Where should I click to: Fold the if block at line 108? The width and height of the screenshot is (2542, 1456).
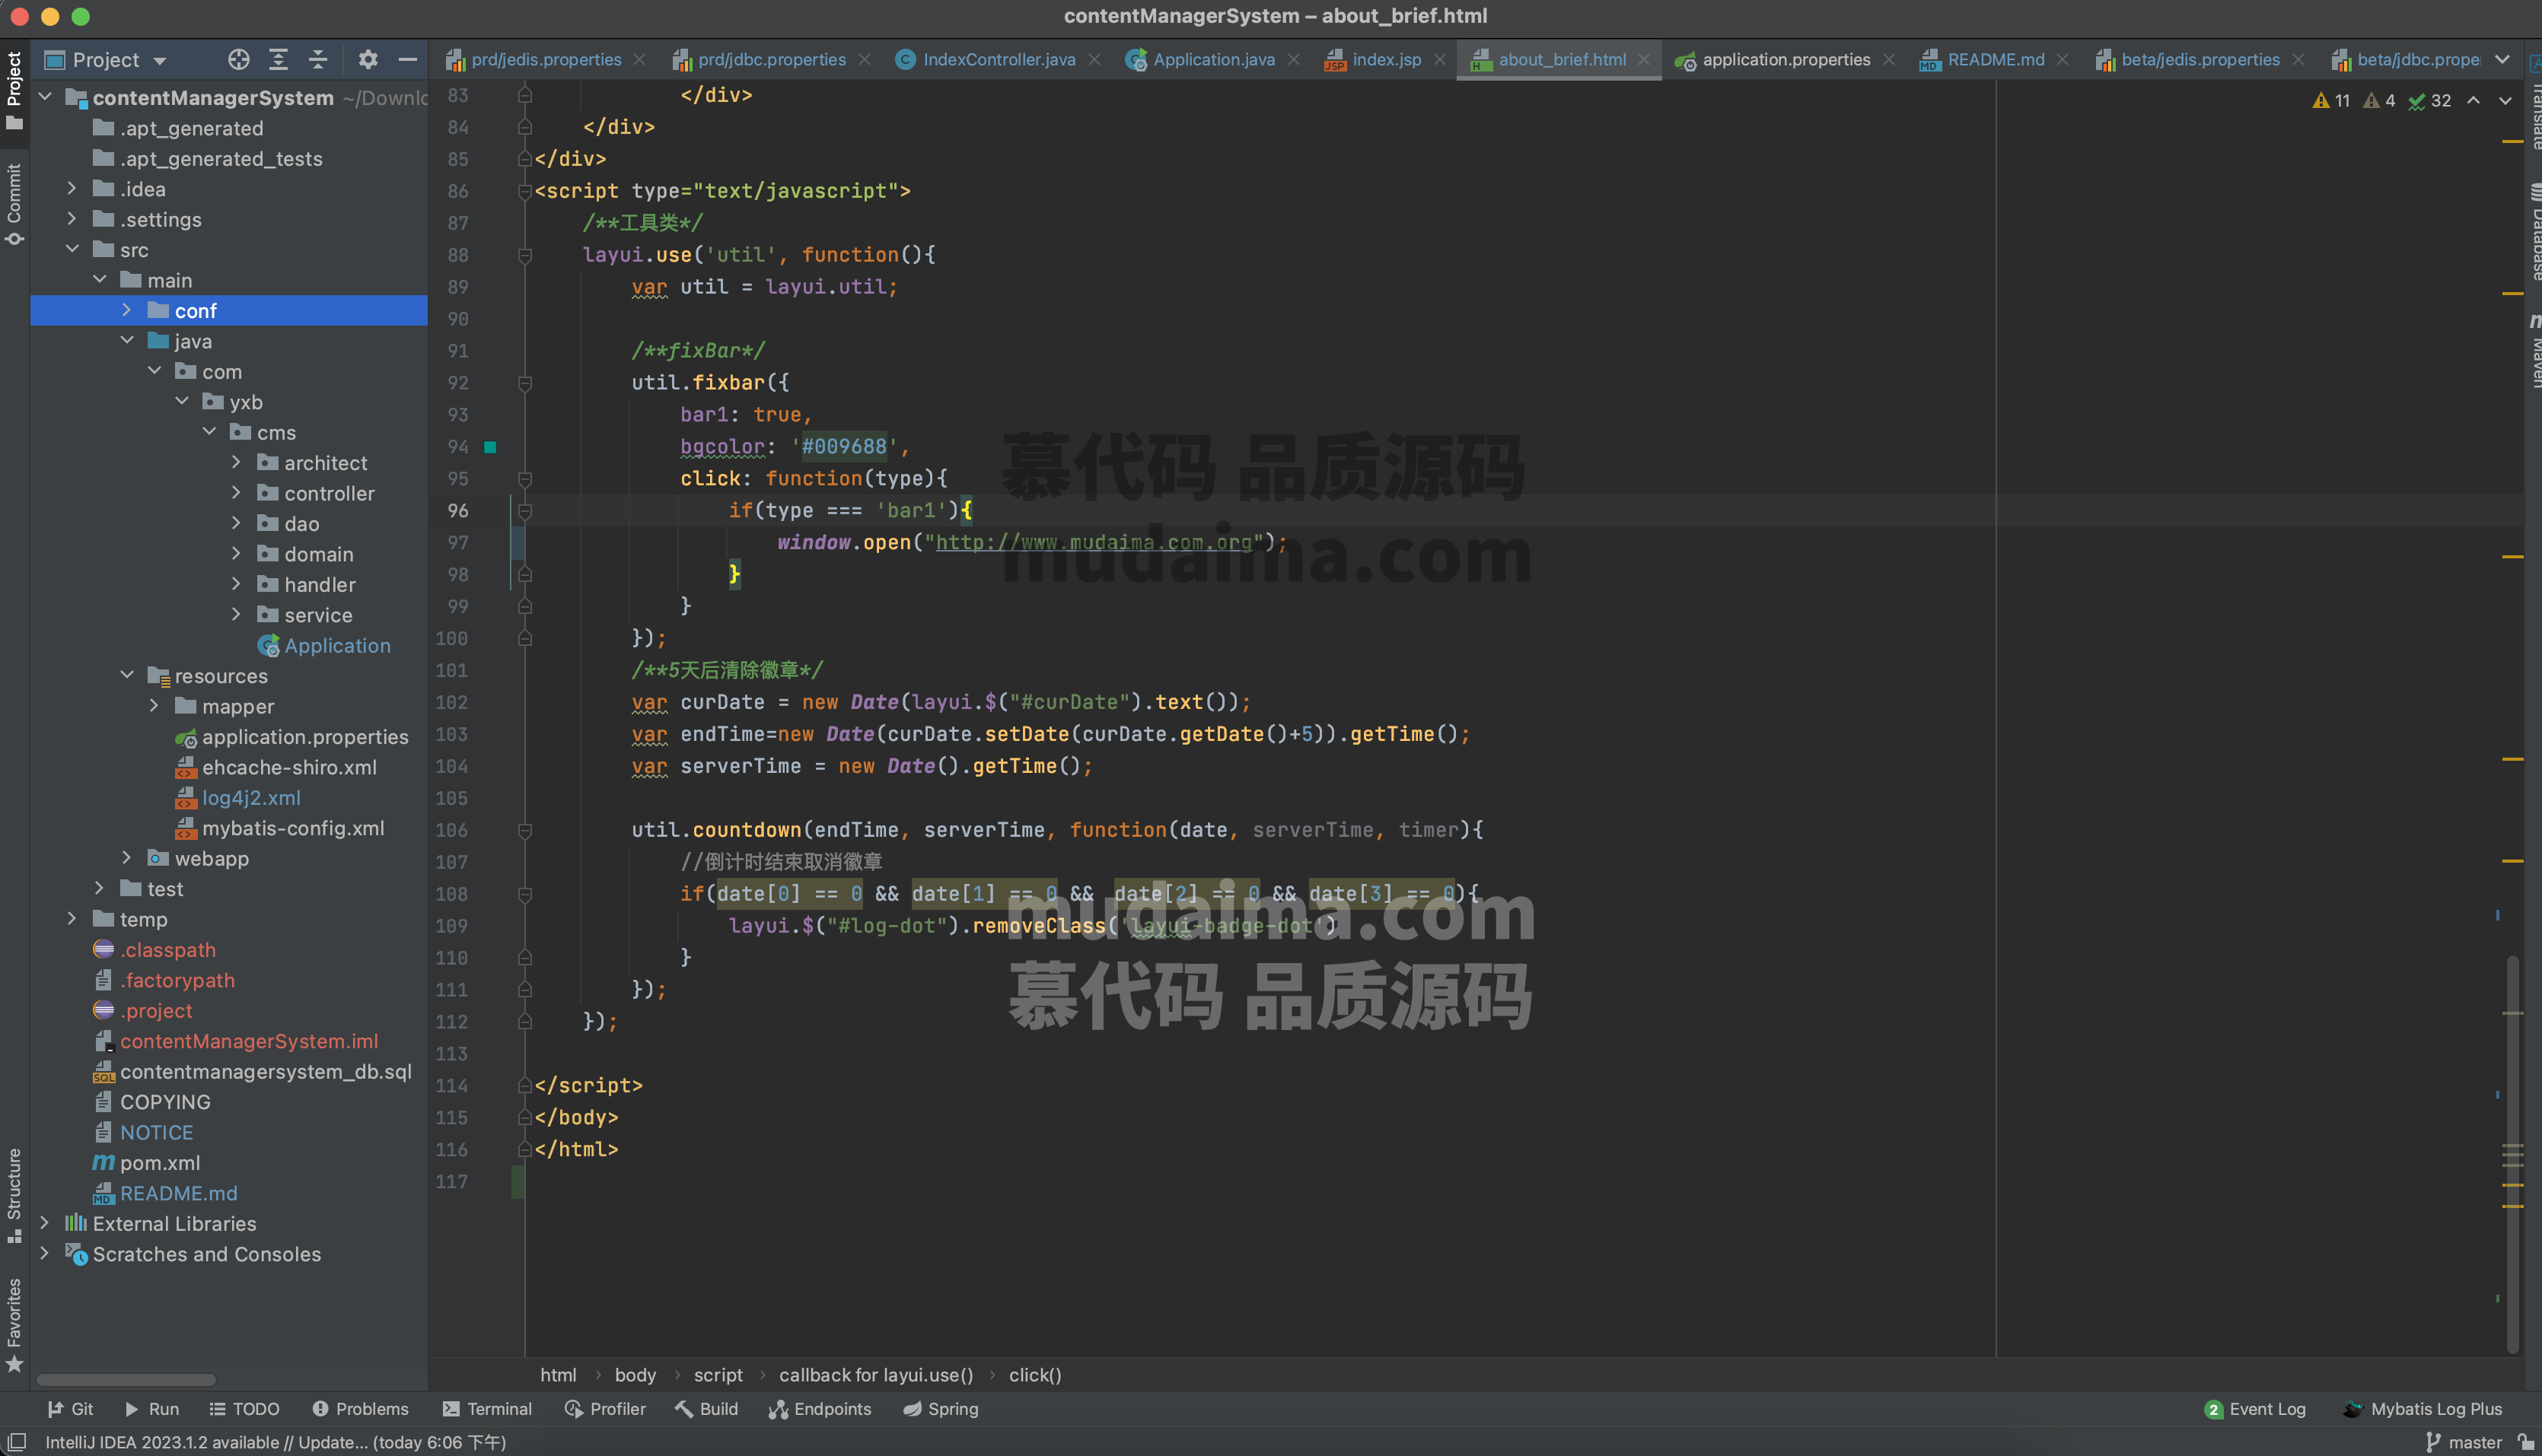(x=524, y=894)
